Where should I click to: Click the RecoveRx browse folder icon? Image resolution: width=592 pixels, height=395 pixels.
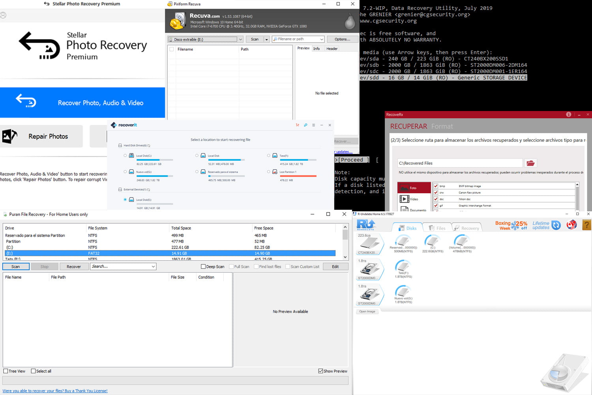[530, 163]
